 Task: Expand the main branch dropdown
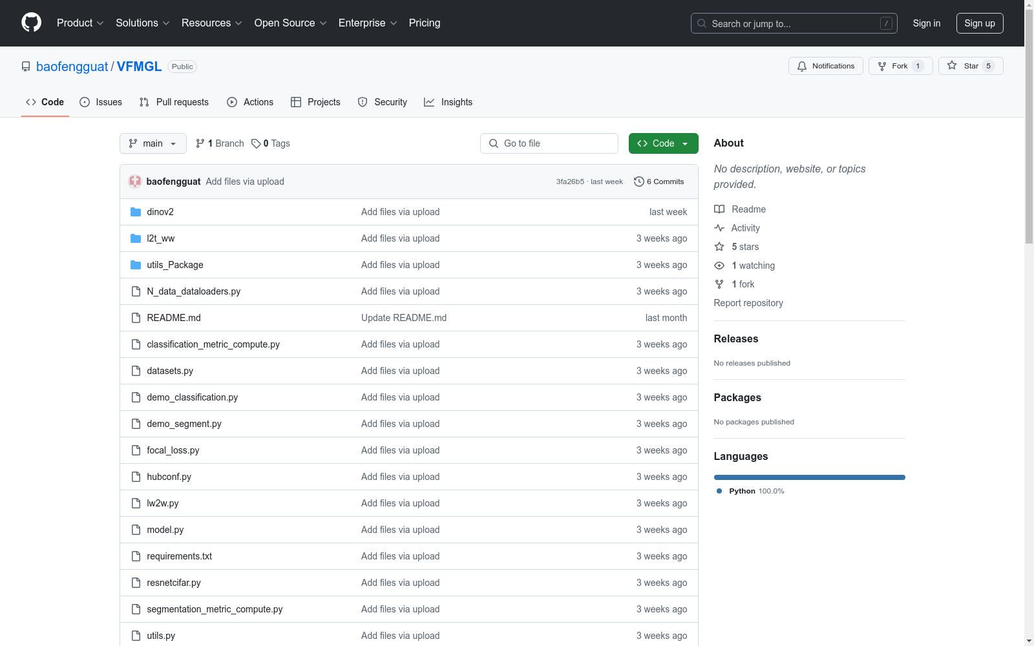coord(153,143)
